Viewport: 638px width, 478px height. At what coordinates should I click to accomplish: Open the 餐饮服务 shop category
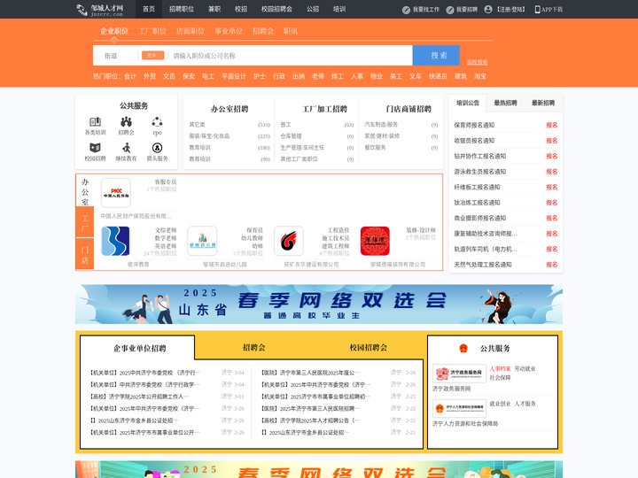coord(375,148)
